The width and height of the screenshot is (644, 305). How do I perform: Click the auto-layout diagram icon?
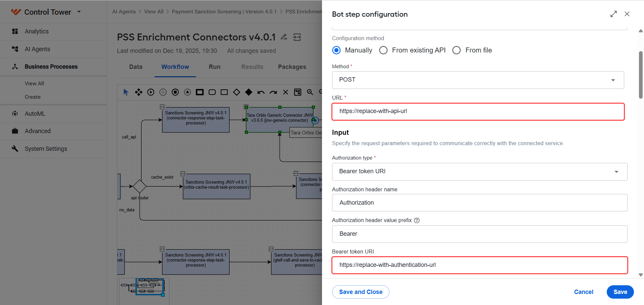click(x=298, y=92)
